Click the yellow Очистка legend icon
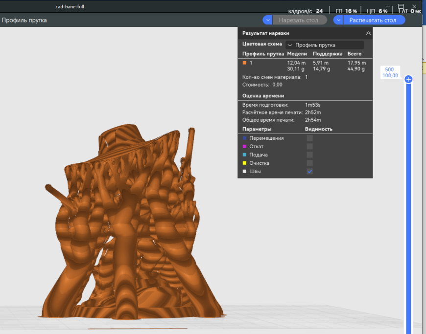 245,163
